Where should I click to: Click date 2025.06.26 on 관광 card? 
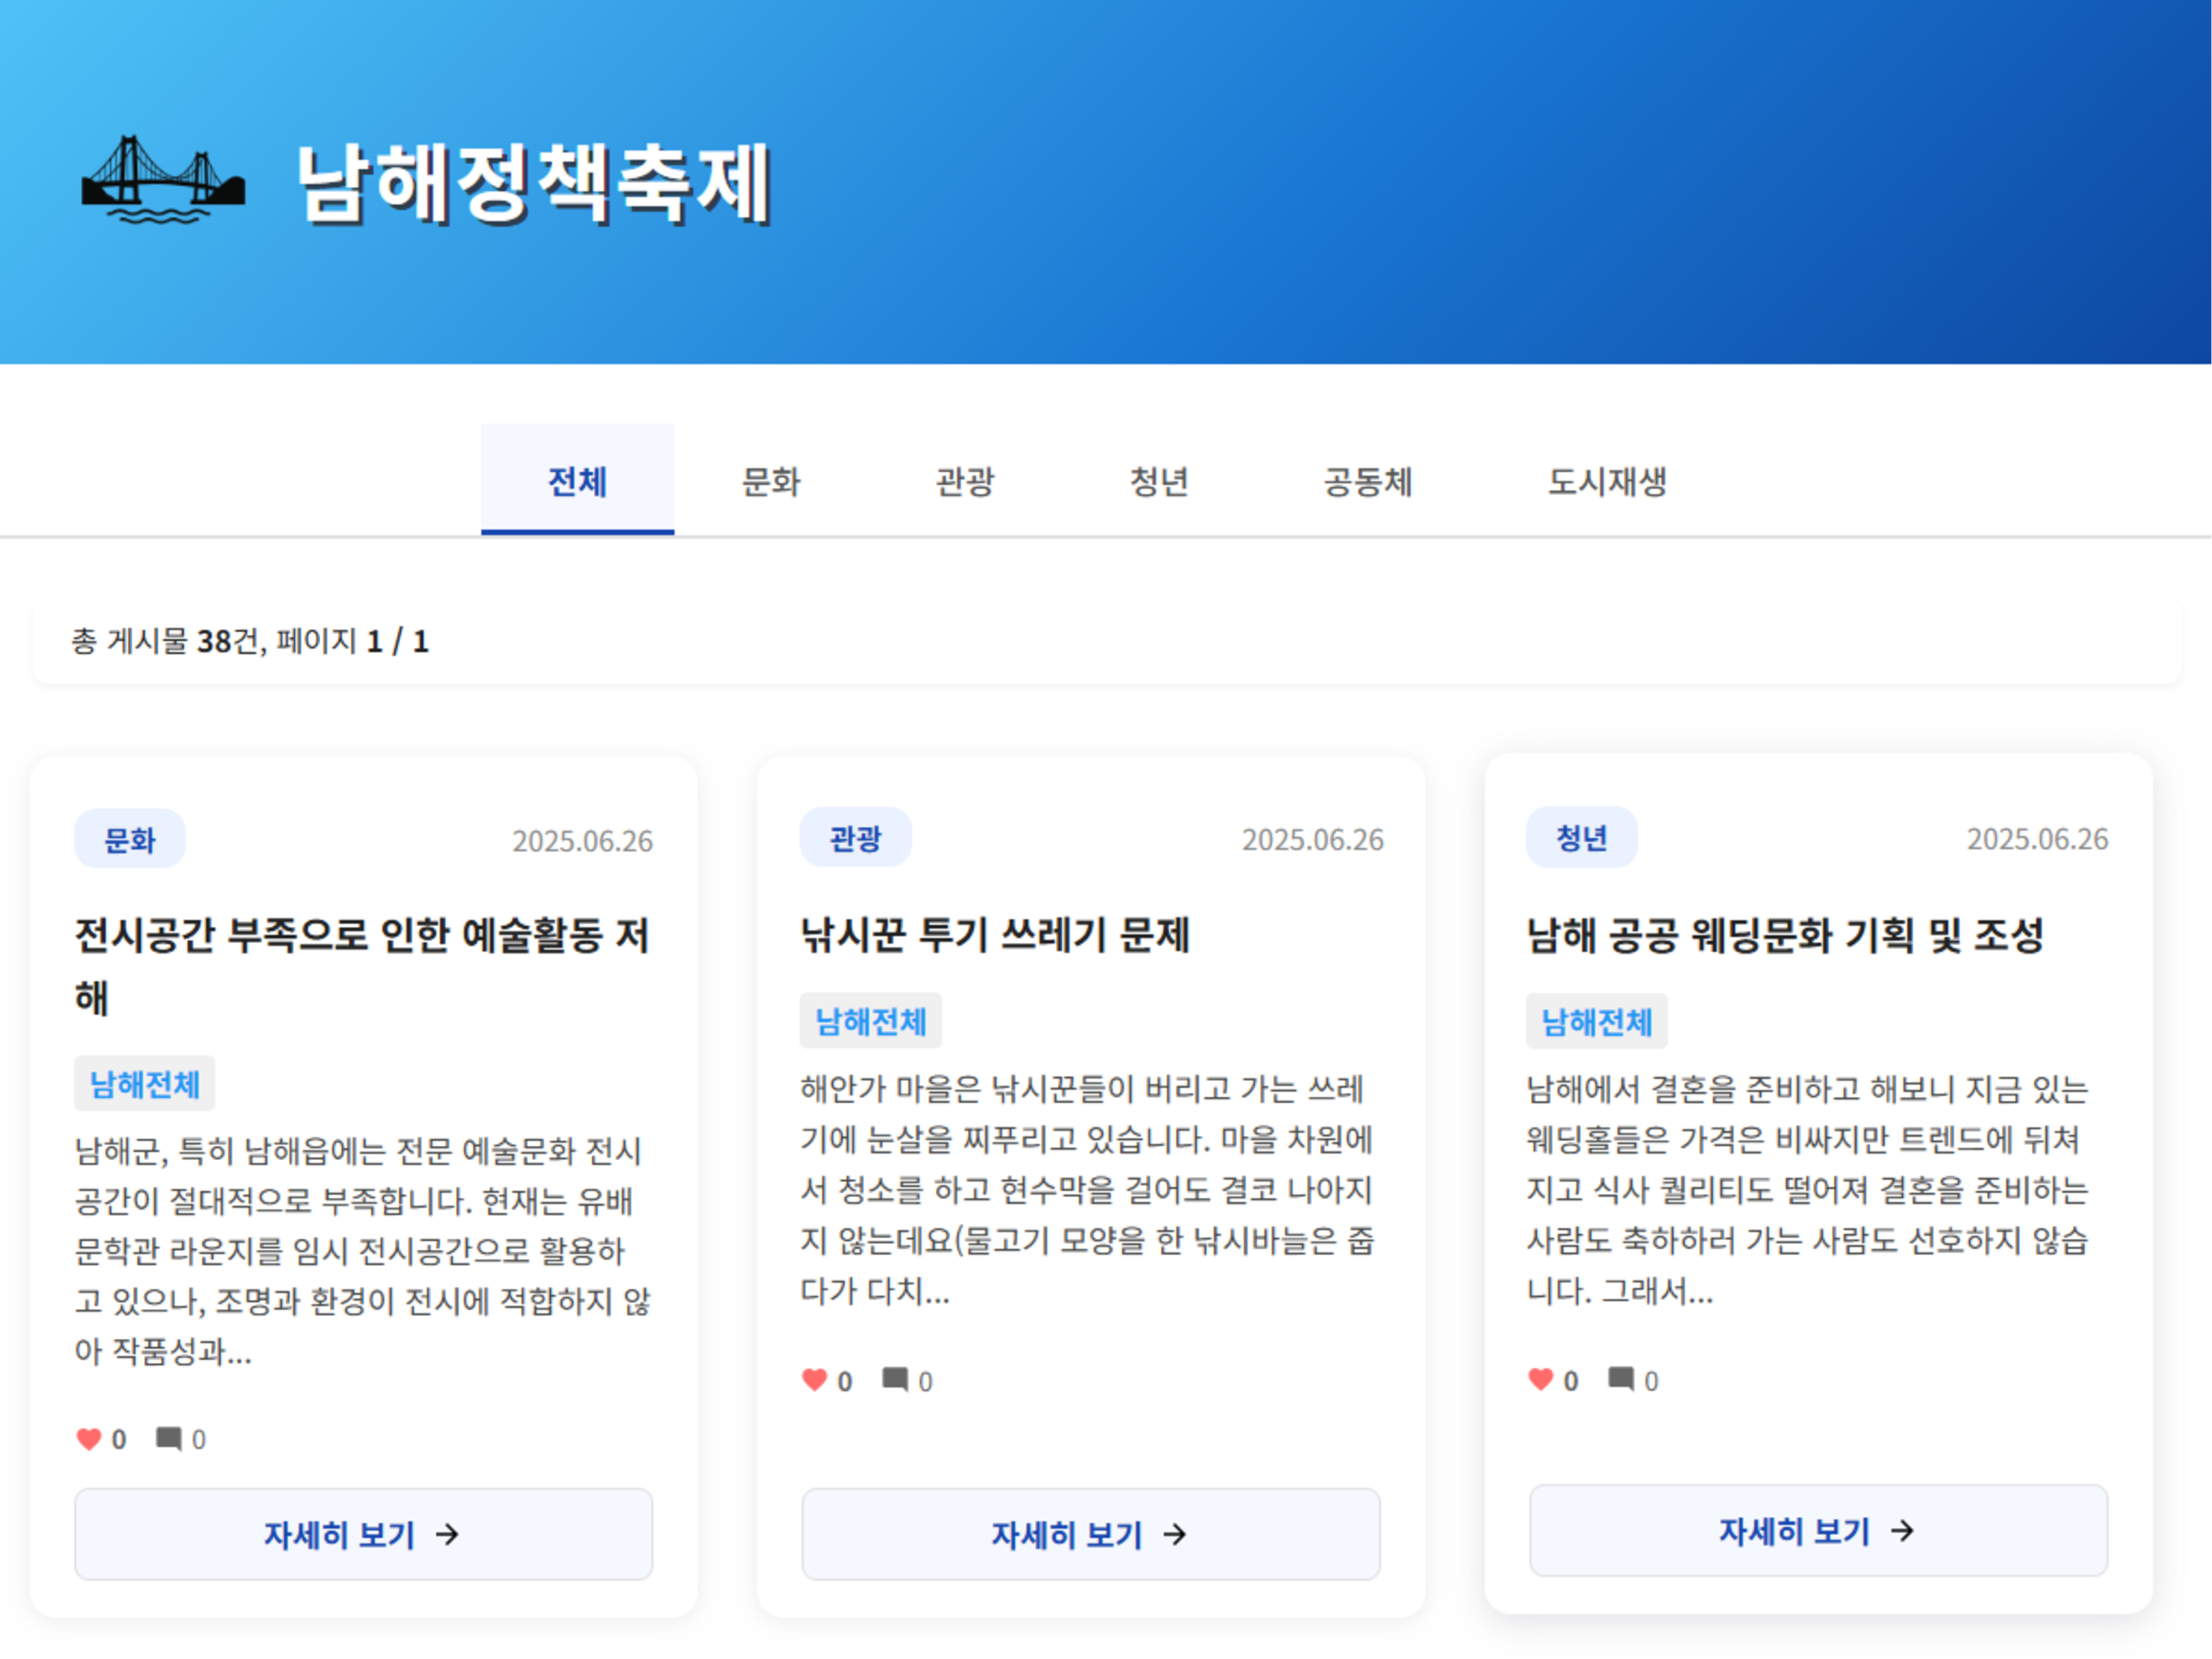1313,839
